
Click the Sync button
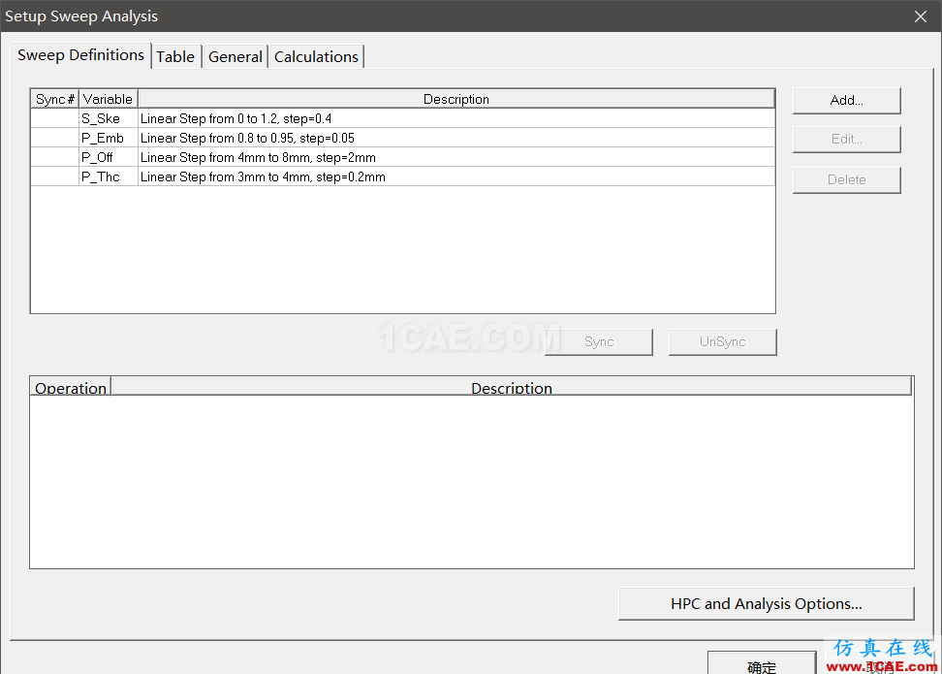598,341
